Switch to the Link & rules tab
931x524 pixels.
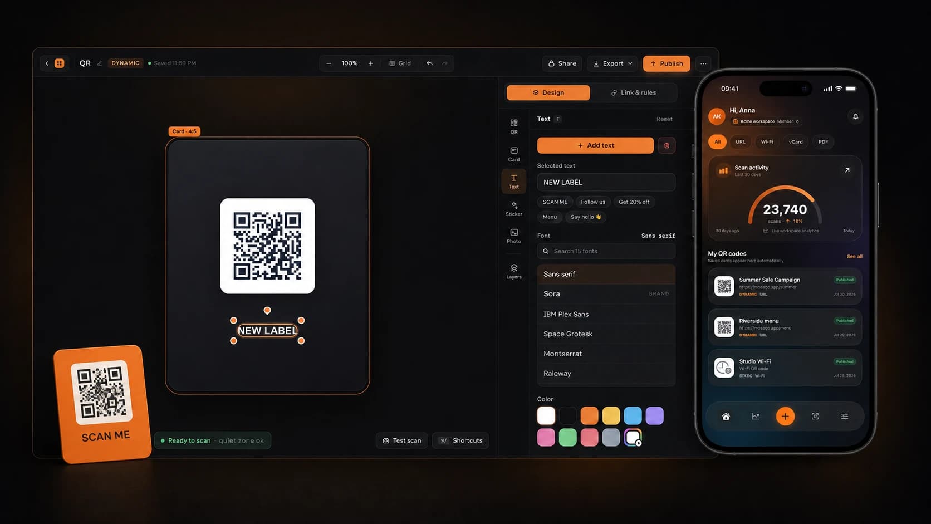point(634,92)
